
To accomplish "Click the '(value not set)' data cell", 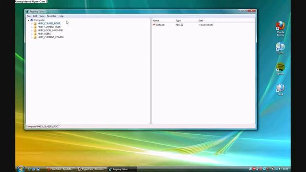I will pos(206,25).
